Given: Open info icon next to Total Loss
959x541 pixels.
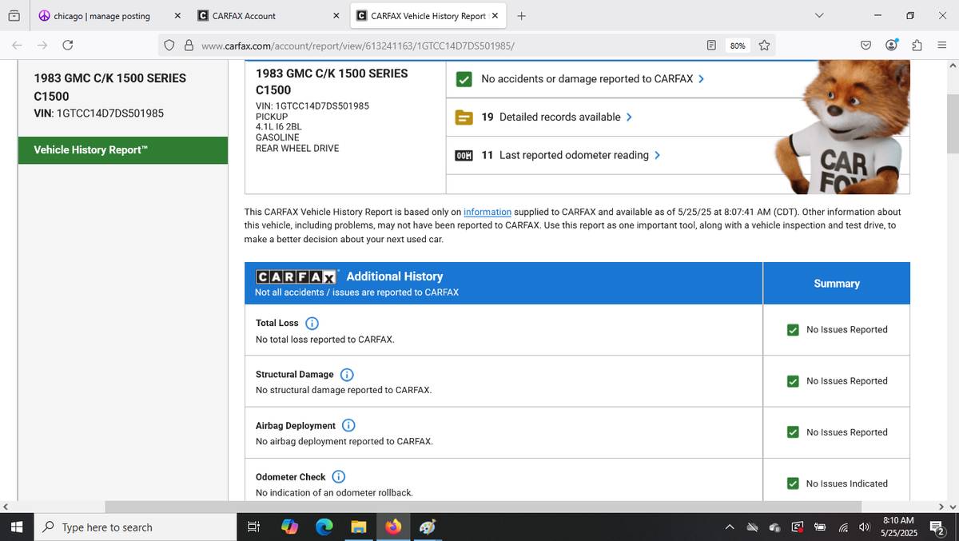Looking at the screenshot, I should [x=312, y=324].
